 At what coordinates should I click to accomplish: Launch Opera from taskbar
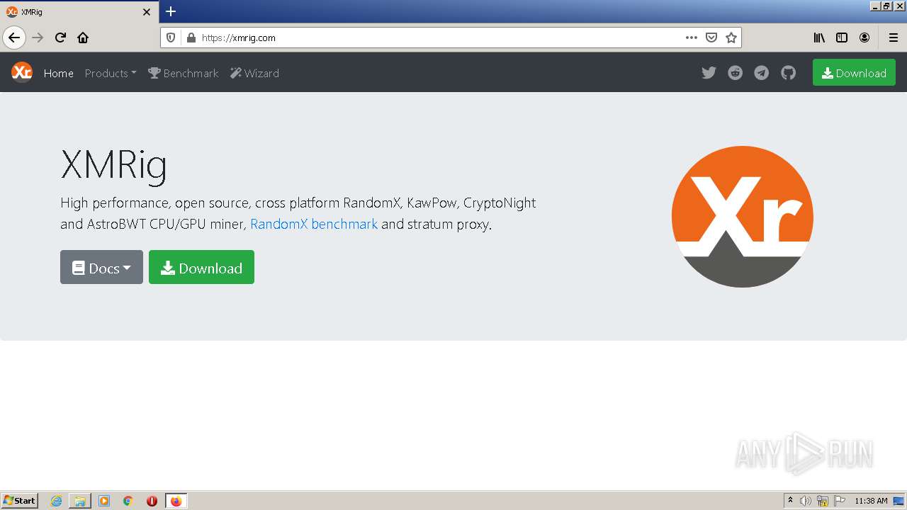pyautogui.click(x=152, y=501)
